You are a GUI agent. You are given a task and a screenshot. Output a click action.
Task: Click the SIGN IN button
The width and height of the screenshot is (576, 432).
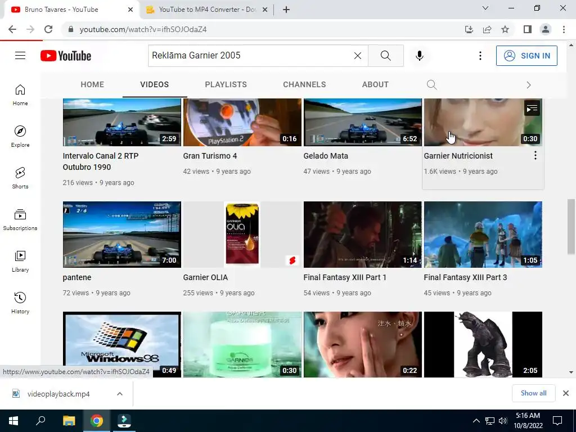[526, 56]
